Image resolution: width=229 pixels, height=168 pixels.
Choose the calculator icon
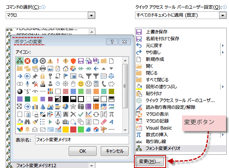tap(96, 84)
